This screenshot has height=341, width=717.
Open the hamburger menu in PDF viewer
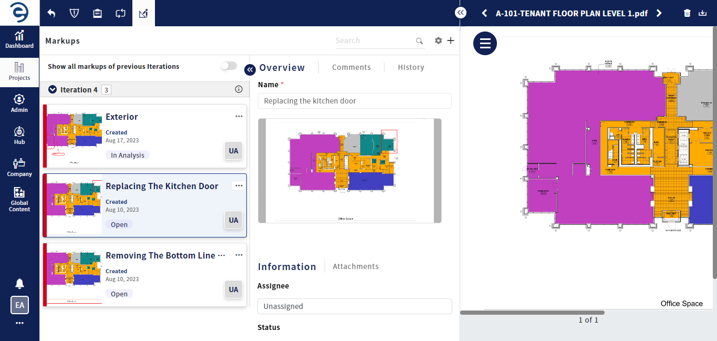tap(485, 43)
